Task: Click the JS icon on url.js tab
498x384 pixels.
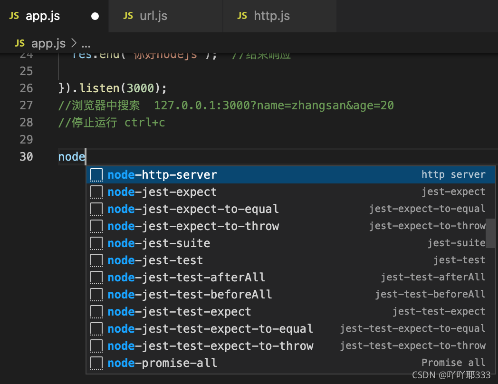Action: pyautogui.click(x=128, y=16)
